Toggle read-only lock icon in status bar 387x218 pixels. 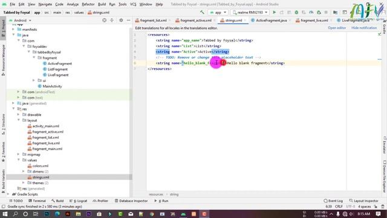click(376, 206)
